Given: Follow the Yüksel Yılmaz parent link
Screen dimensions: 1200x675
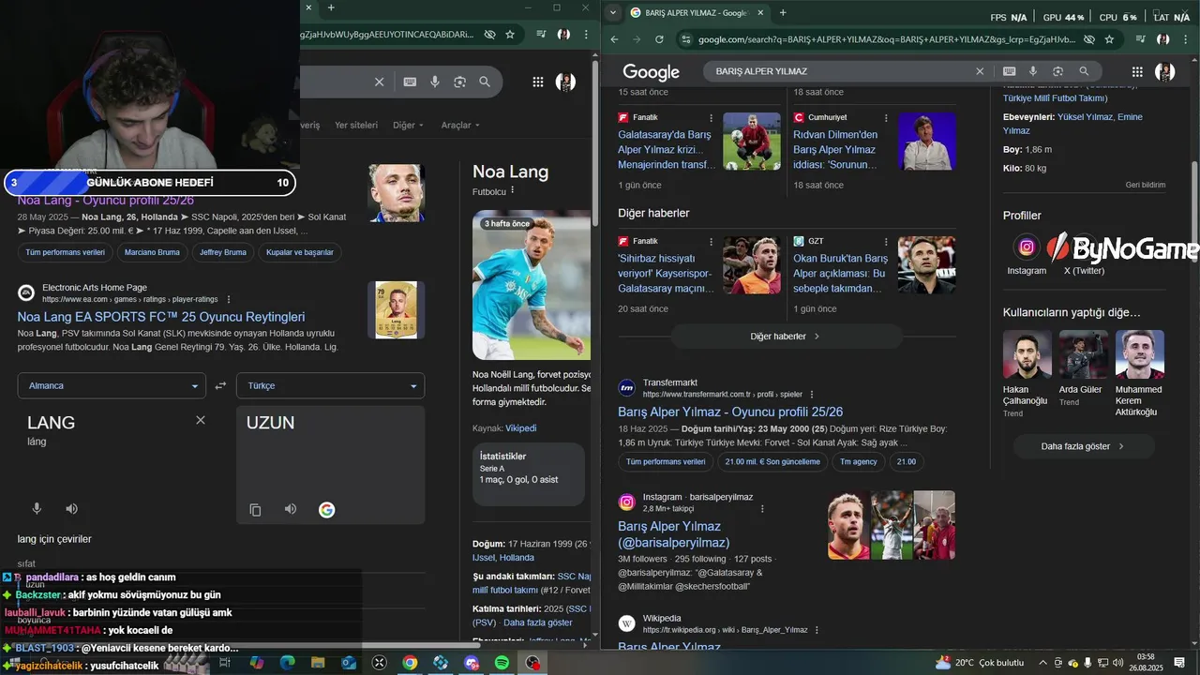Looking at the screenshot, I should point(1085,117).
